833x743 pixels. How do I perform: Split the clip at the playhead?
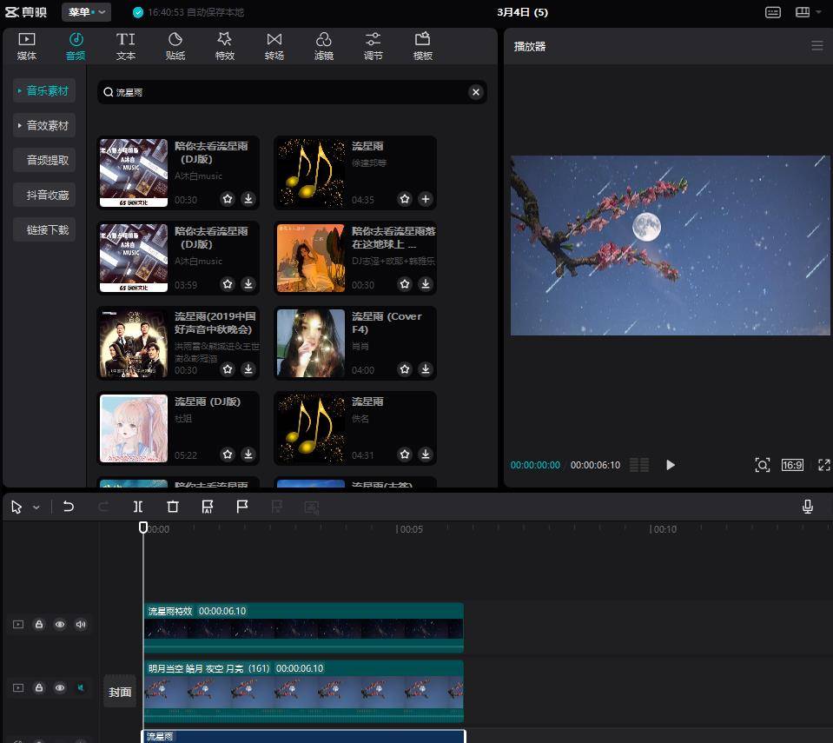click(x=137, y=507)
